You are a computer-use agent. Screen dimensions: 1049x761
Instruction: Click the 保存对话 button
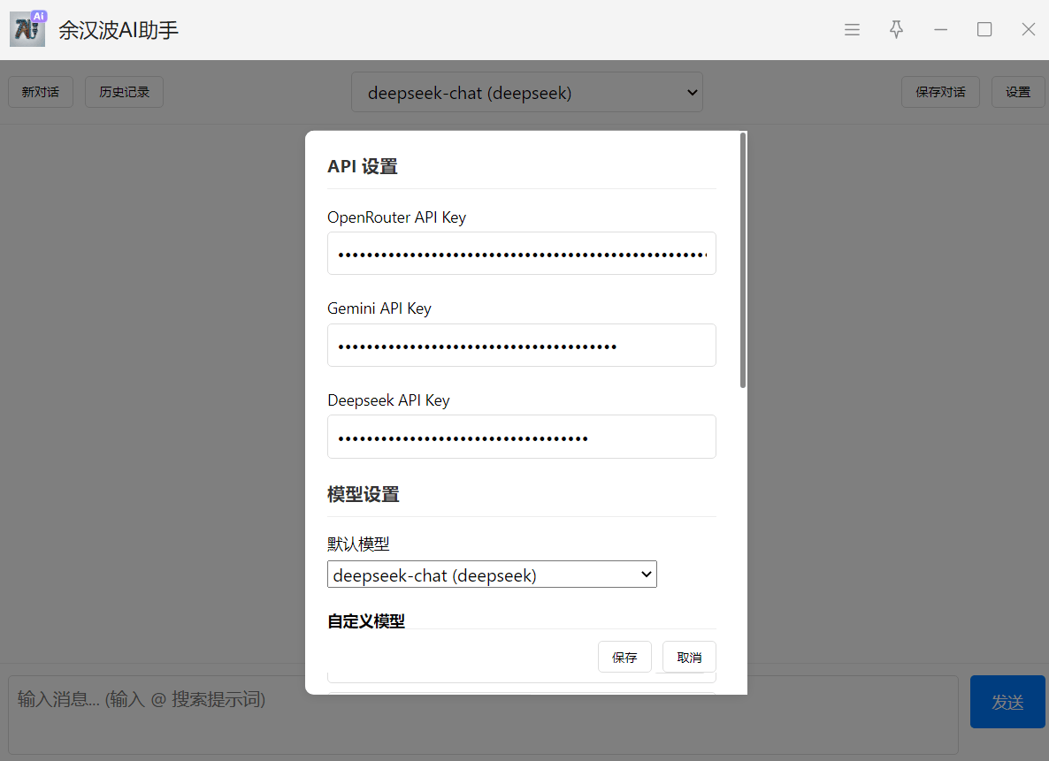coord(940,92)
